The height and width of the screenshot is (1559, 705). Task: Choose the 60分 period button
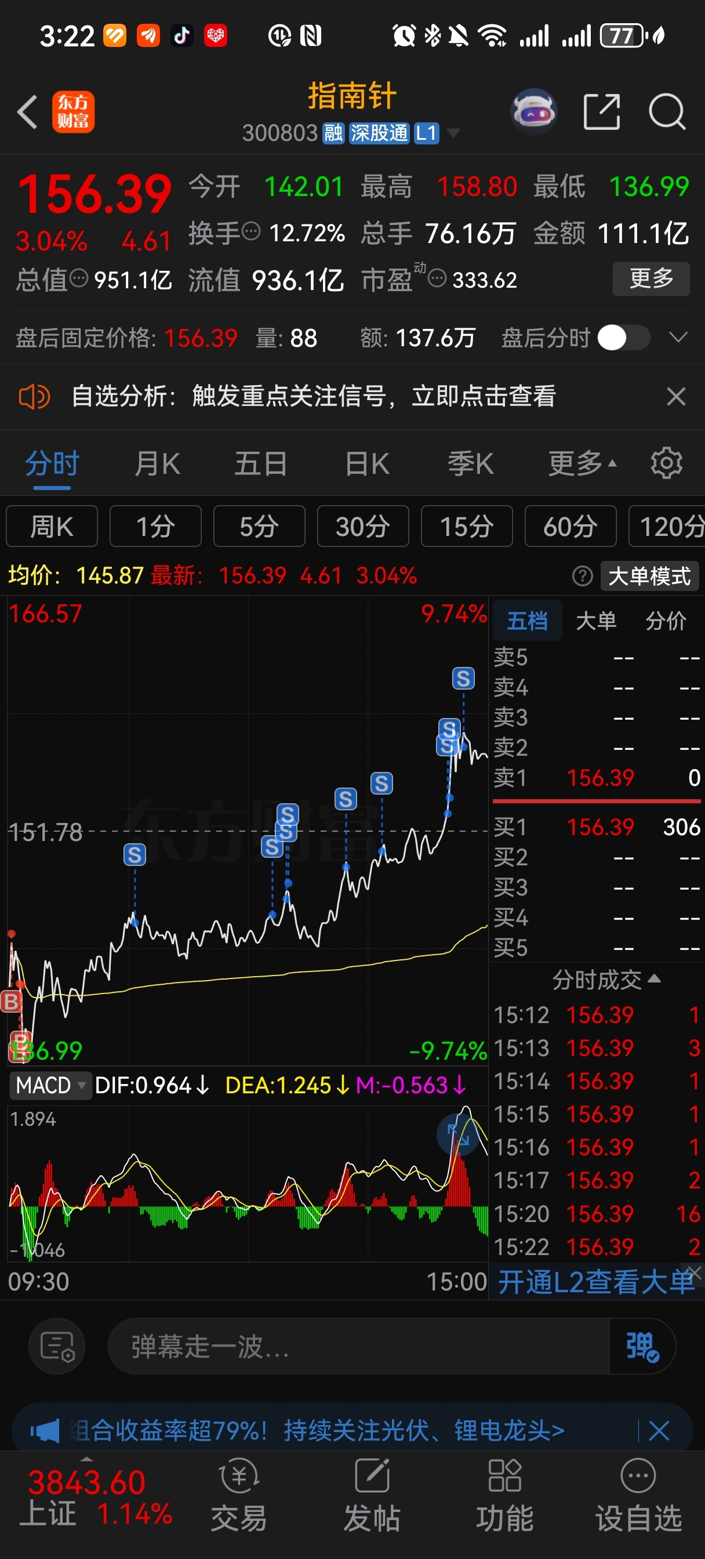pyautogui.click(x=570, y=526)
